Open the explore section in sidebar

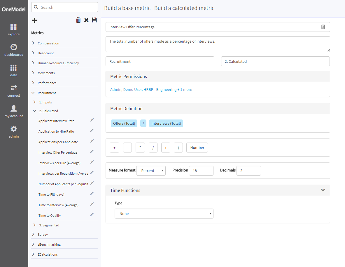[14, 30]
